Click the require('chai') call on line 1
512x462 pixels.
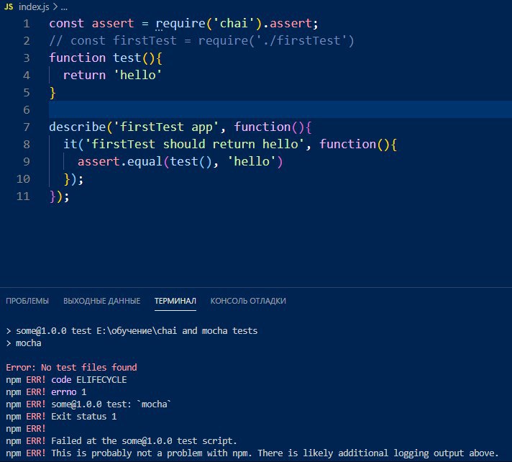[209, 24]
